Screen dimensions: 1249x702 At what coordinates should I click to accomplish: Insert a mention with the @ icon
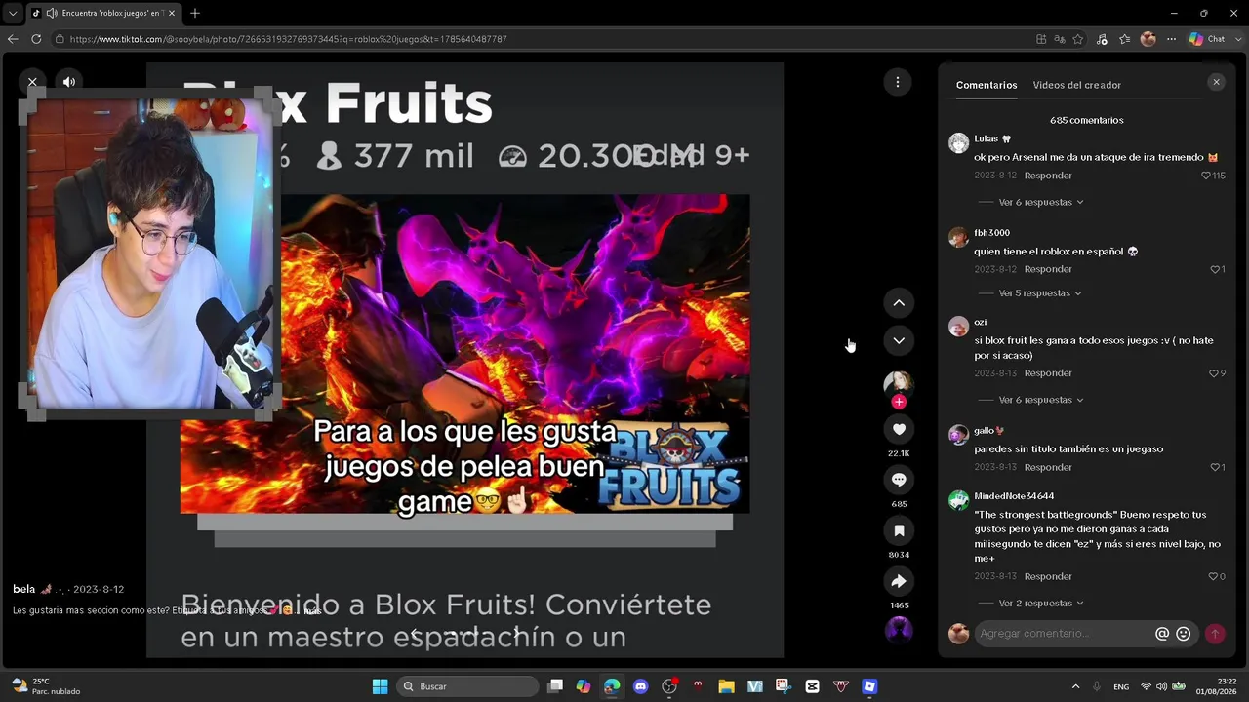coord(1161,634)
